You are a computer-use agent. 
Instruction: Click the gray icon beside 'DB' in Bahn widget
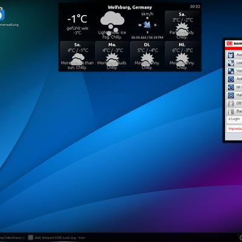pyautogui.click(x=231, y=103)
